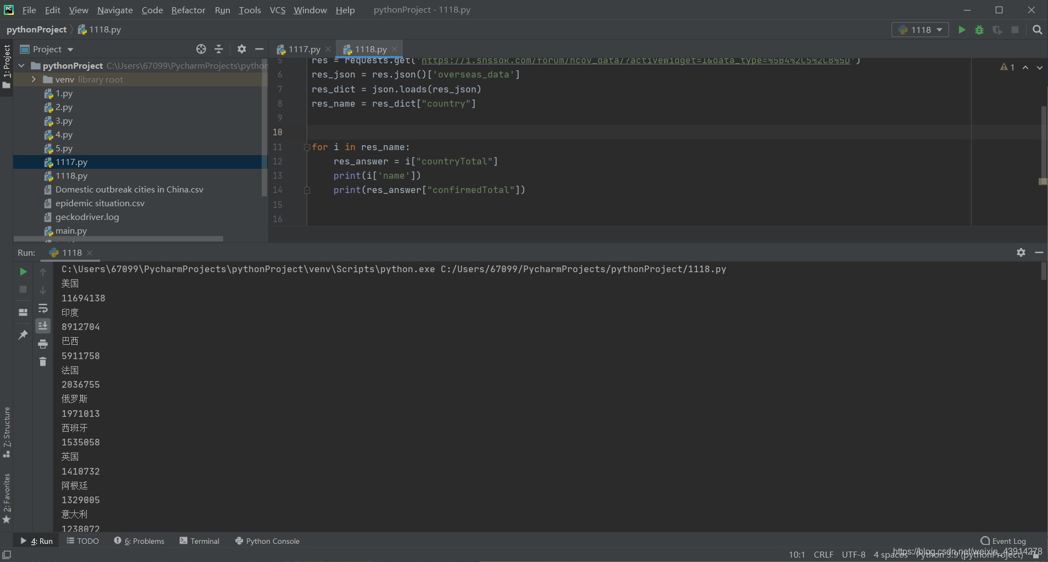
Task: Click Run panel stop icon
Action: pos(23,289)
